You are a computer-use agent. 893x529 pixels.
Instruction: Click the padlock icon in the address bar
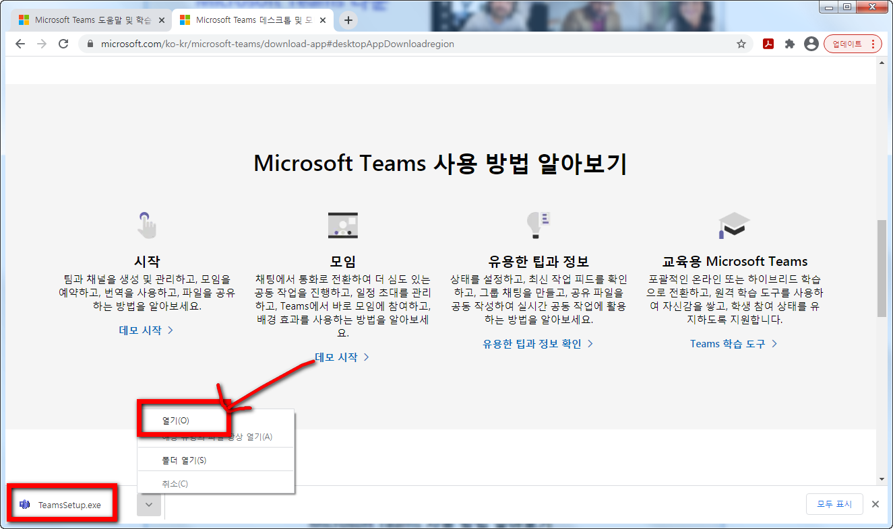click(x=90, y=44)
